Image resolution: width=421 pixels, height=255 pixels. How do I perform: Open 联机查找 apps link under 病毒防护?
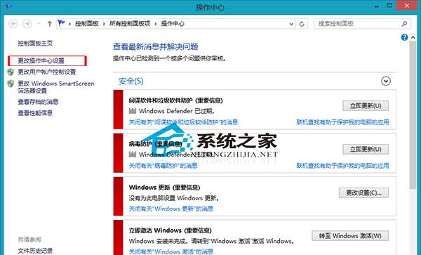[x=342, y=166]
